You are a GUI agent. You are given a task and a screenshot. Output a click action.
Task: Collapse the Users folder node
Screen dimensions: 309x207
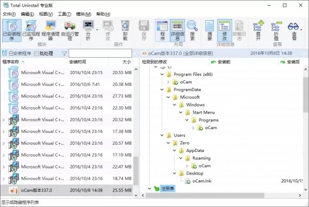tap(162, 135)
